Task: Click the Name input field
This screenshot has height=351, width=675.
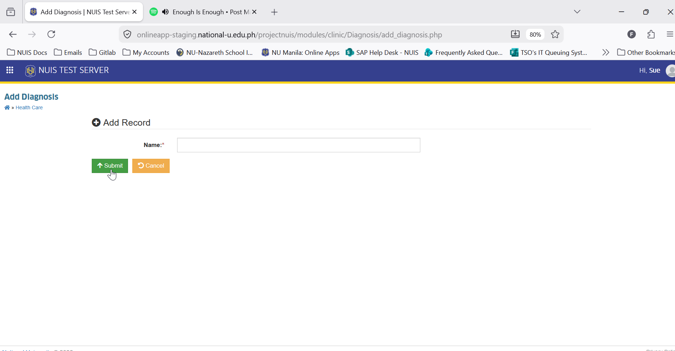Action: [299, 145]
